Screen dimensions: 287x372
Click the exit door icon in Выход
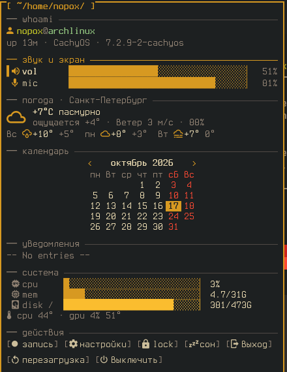235,344
